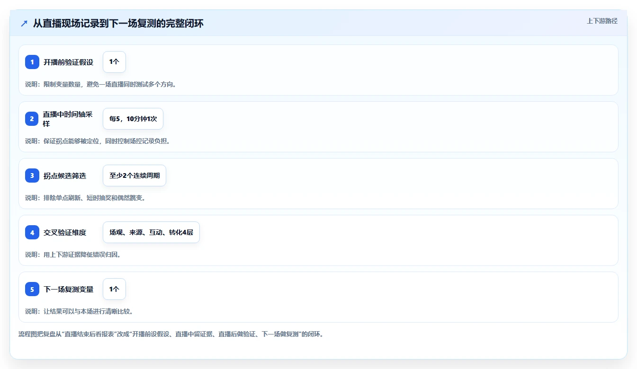Screen dimensions: 637x369
Task: Click the 下一场复测变量 step title
Action: [69, 289]
